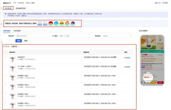
Task: Click the 关闭服务 link at top right
Action: point(165,3)
